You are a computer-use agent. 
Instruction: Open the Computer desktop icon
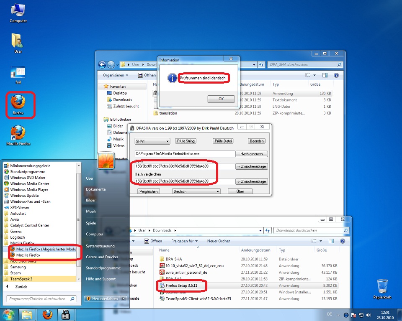click(x=18, y=13)
